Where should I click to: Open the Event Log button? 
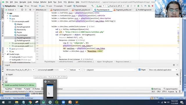tap(156, 89)
